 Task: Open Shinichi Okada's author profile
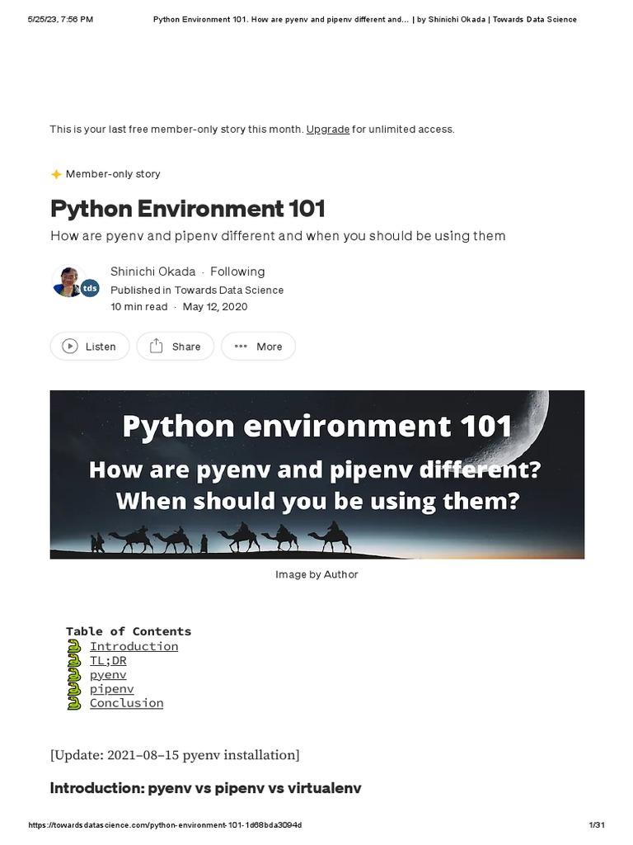point(153,271)
